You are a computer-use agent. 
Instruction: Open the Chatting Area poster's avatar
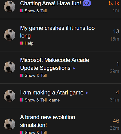(x=9, y=6)
